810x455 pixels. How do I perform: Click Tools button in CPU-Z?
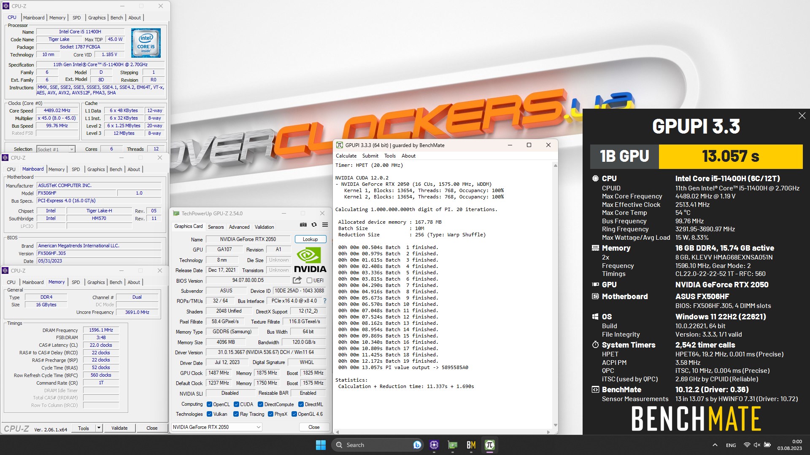point(84,428)
